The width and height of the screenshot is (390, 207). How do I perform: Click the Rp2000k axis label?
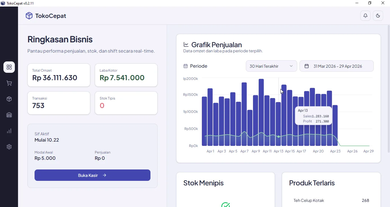pyautogui.click(x=191, y=78)
